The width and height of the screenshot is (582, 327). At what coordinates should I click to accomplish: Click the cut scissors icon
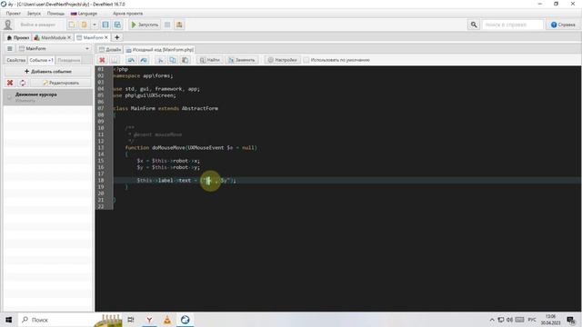(x=160, y=60)
